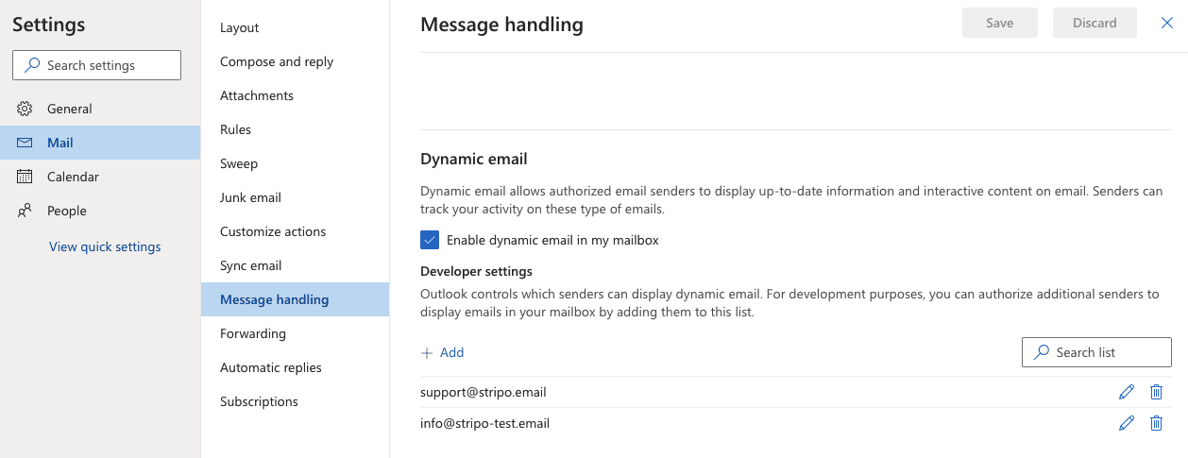Click the General gear icon
This screenshot has width=1188, height=458.
(x=25, y=109)
